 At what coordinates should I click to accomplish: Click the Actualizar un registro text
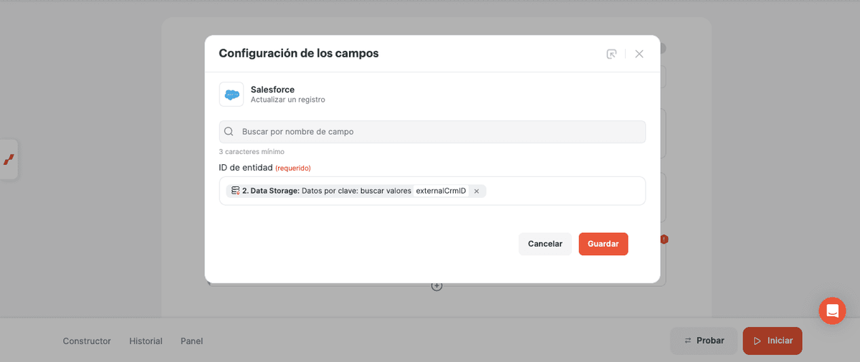(288, 100)
